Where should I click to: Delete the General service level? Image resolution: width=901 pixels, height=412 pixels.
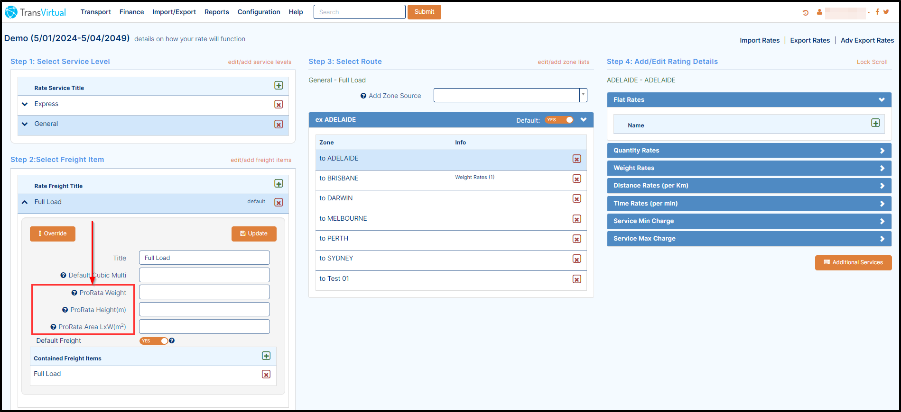tap(279, 124)
